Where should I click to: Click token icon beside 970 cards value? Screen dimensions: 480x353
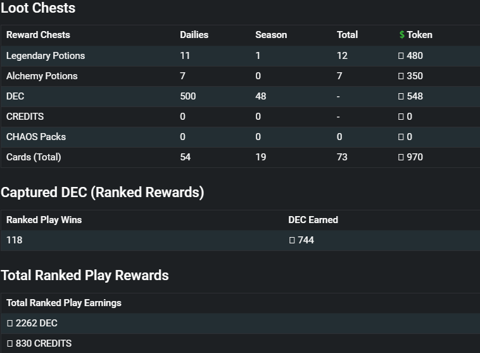pos(401,157)
